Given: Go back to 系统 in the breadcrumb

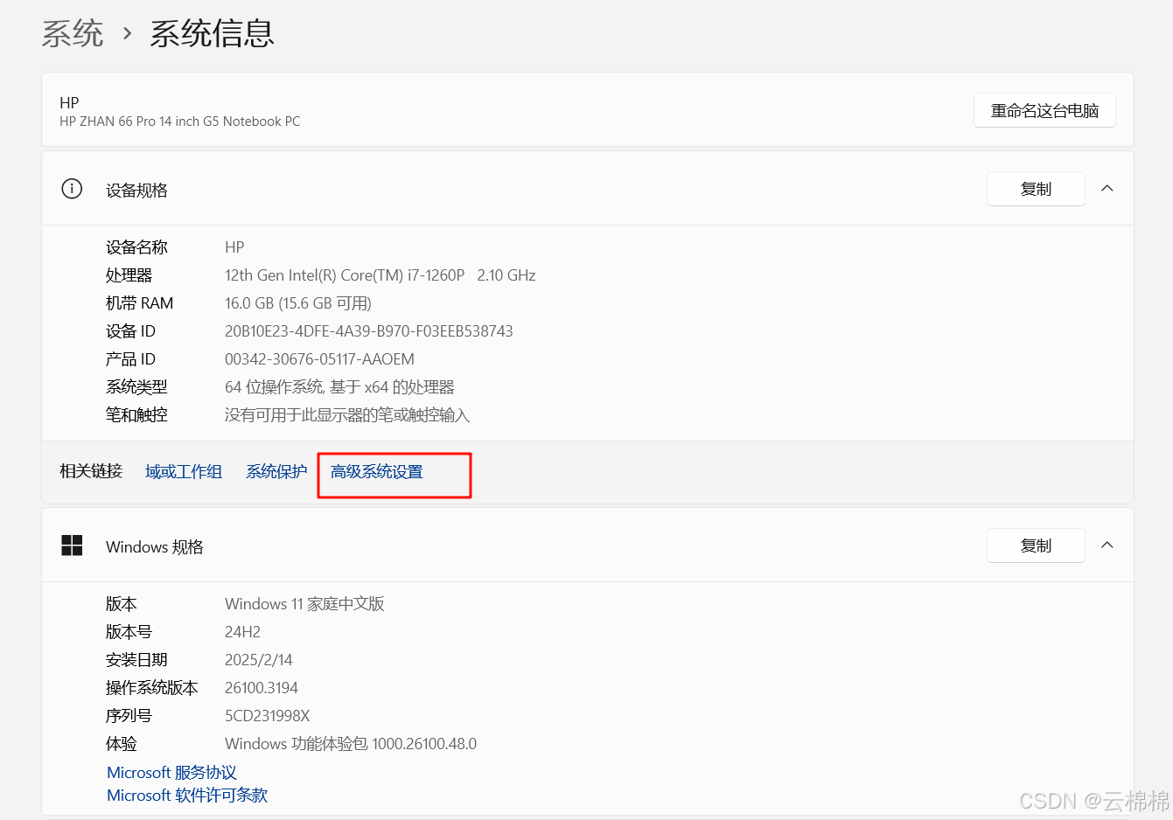Looking at the screenshot, I should [x=73, y=34].
